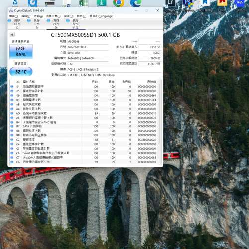Click the Serial ATA interface field

tap(88, 53)
